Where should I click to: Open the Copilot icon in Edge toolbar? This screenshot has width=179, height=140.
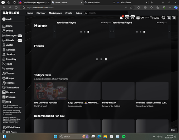[176, 8]
